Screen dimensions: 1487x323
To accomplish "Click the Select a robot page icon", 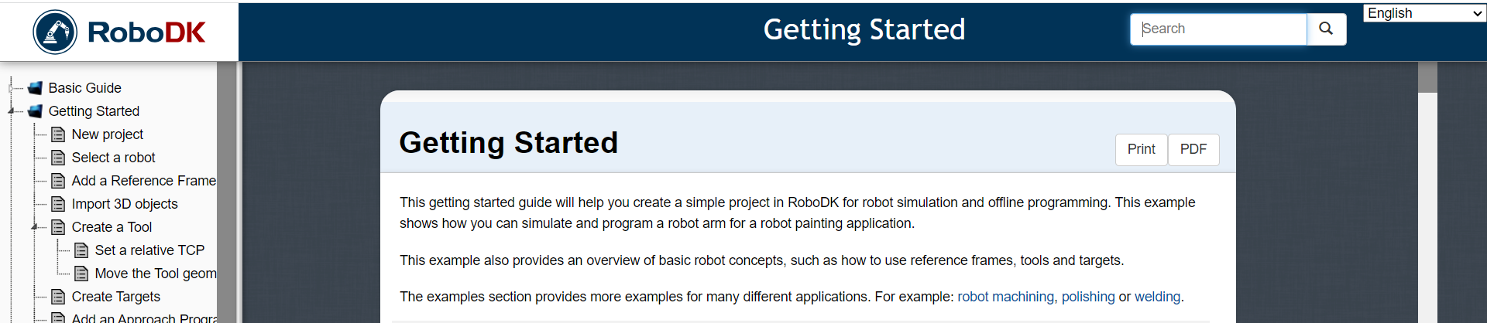I will click(x=58, y=158).
